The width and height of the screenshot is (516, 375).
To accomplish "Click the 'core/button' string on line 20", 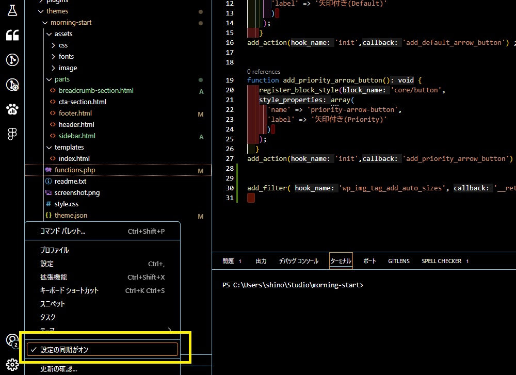I will click(x=416, y=90).
